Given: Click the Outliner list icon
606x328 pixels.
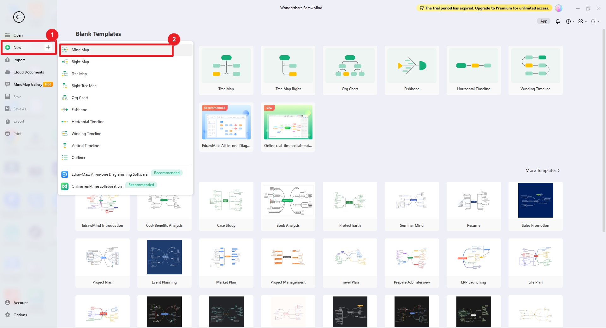Looking at the screenshot, I should [x=65, y=158].
